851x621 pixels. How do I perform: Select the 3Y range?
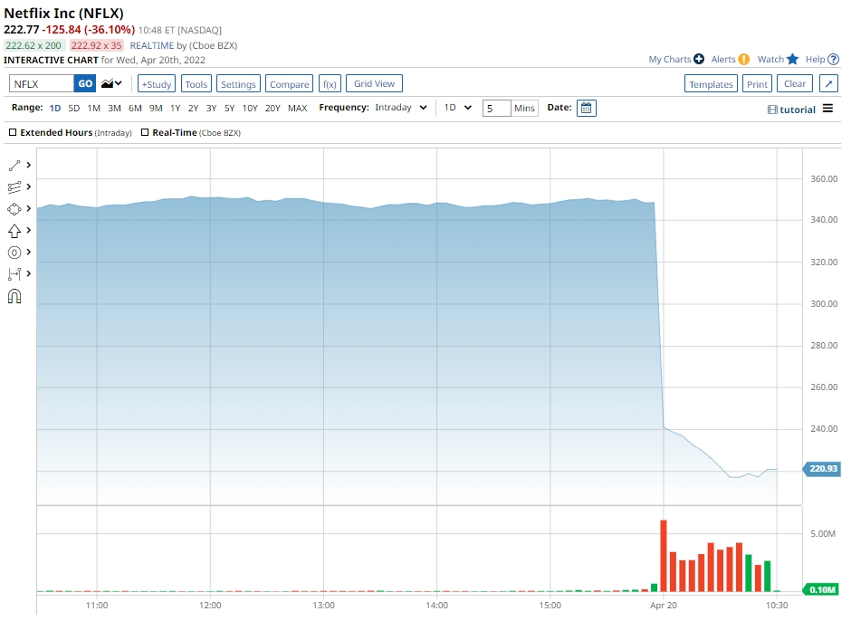[211, 108]
